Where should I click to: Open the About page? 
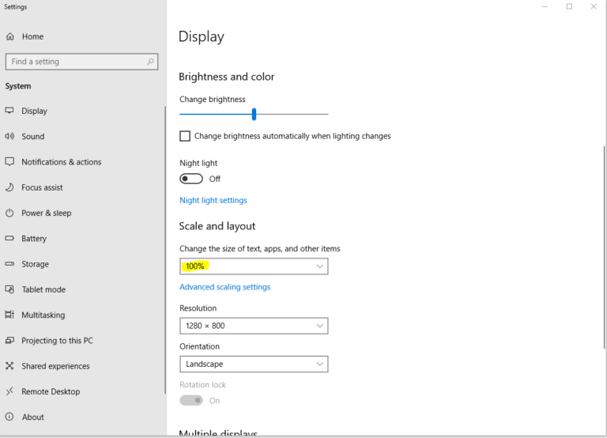(33, 417)
